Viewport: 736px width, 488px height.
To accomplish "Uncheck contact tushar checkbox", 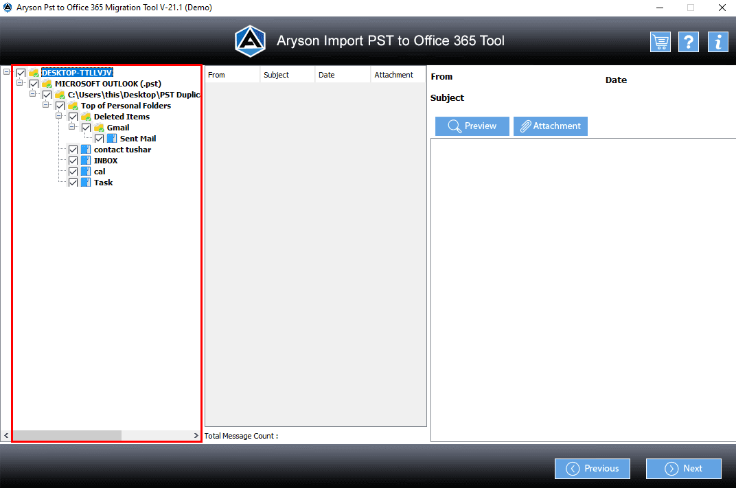I will tap(73, 150).
